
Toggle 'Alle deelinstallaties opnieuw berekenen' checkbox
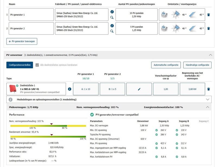[x=37, y=65]
